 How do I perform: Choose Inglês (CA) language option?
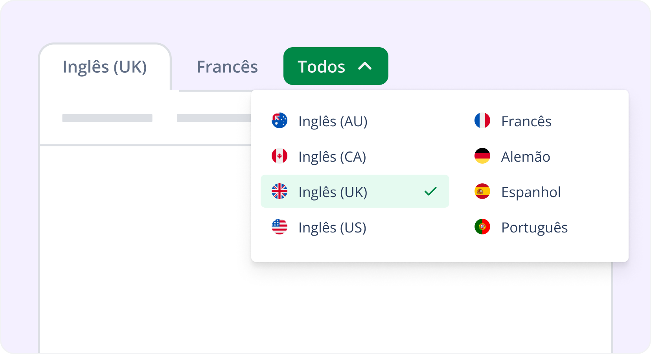coord(332,157)
